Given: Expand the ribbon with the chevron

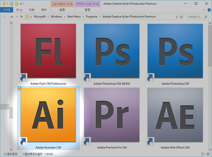Looking at the screenshot, I should pyautogui.click(x=204, y=10).
